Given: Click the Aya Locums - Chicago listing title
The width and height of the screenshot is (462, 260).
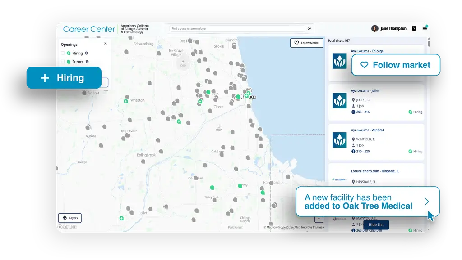Looking at the screenshot, I should [x=367, y=51].
